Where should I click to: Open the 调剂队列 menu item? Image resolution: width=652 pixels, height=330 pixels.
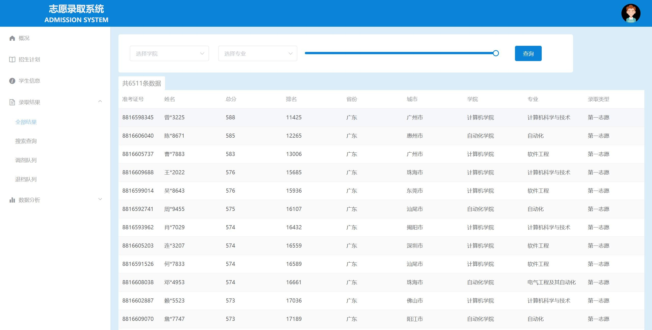tap(26, 160)
